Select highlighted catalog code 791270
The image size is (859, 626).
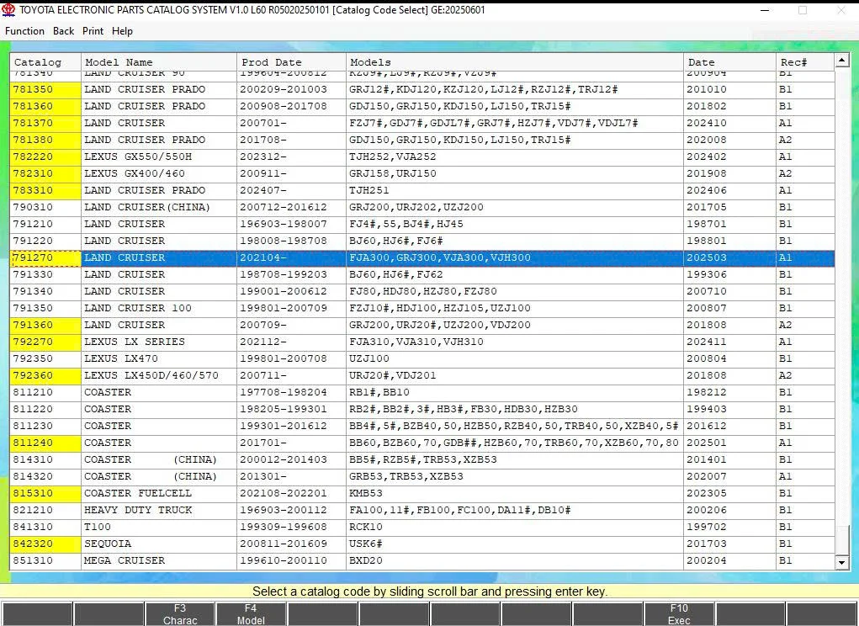(x=45, y=258)
